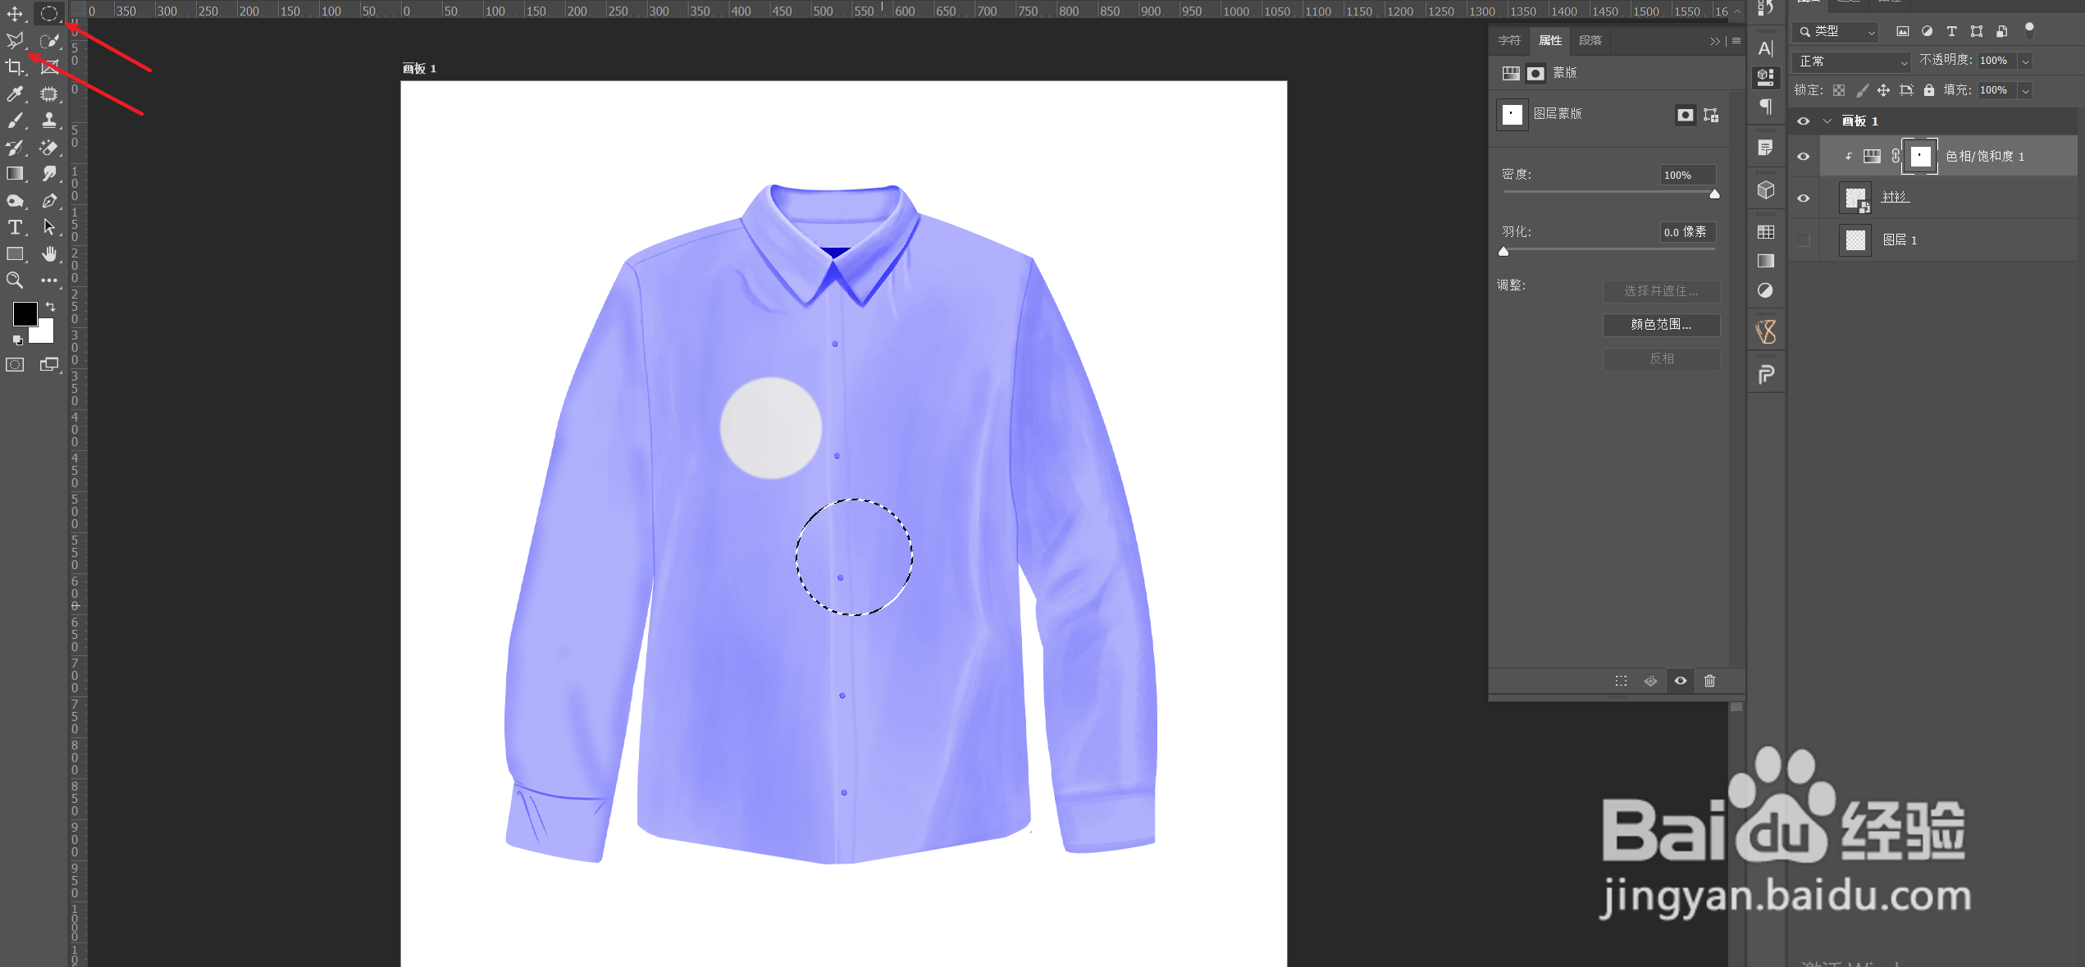
Task: Delete mask with trash icon
Action: point(1710,681)
